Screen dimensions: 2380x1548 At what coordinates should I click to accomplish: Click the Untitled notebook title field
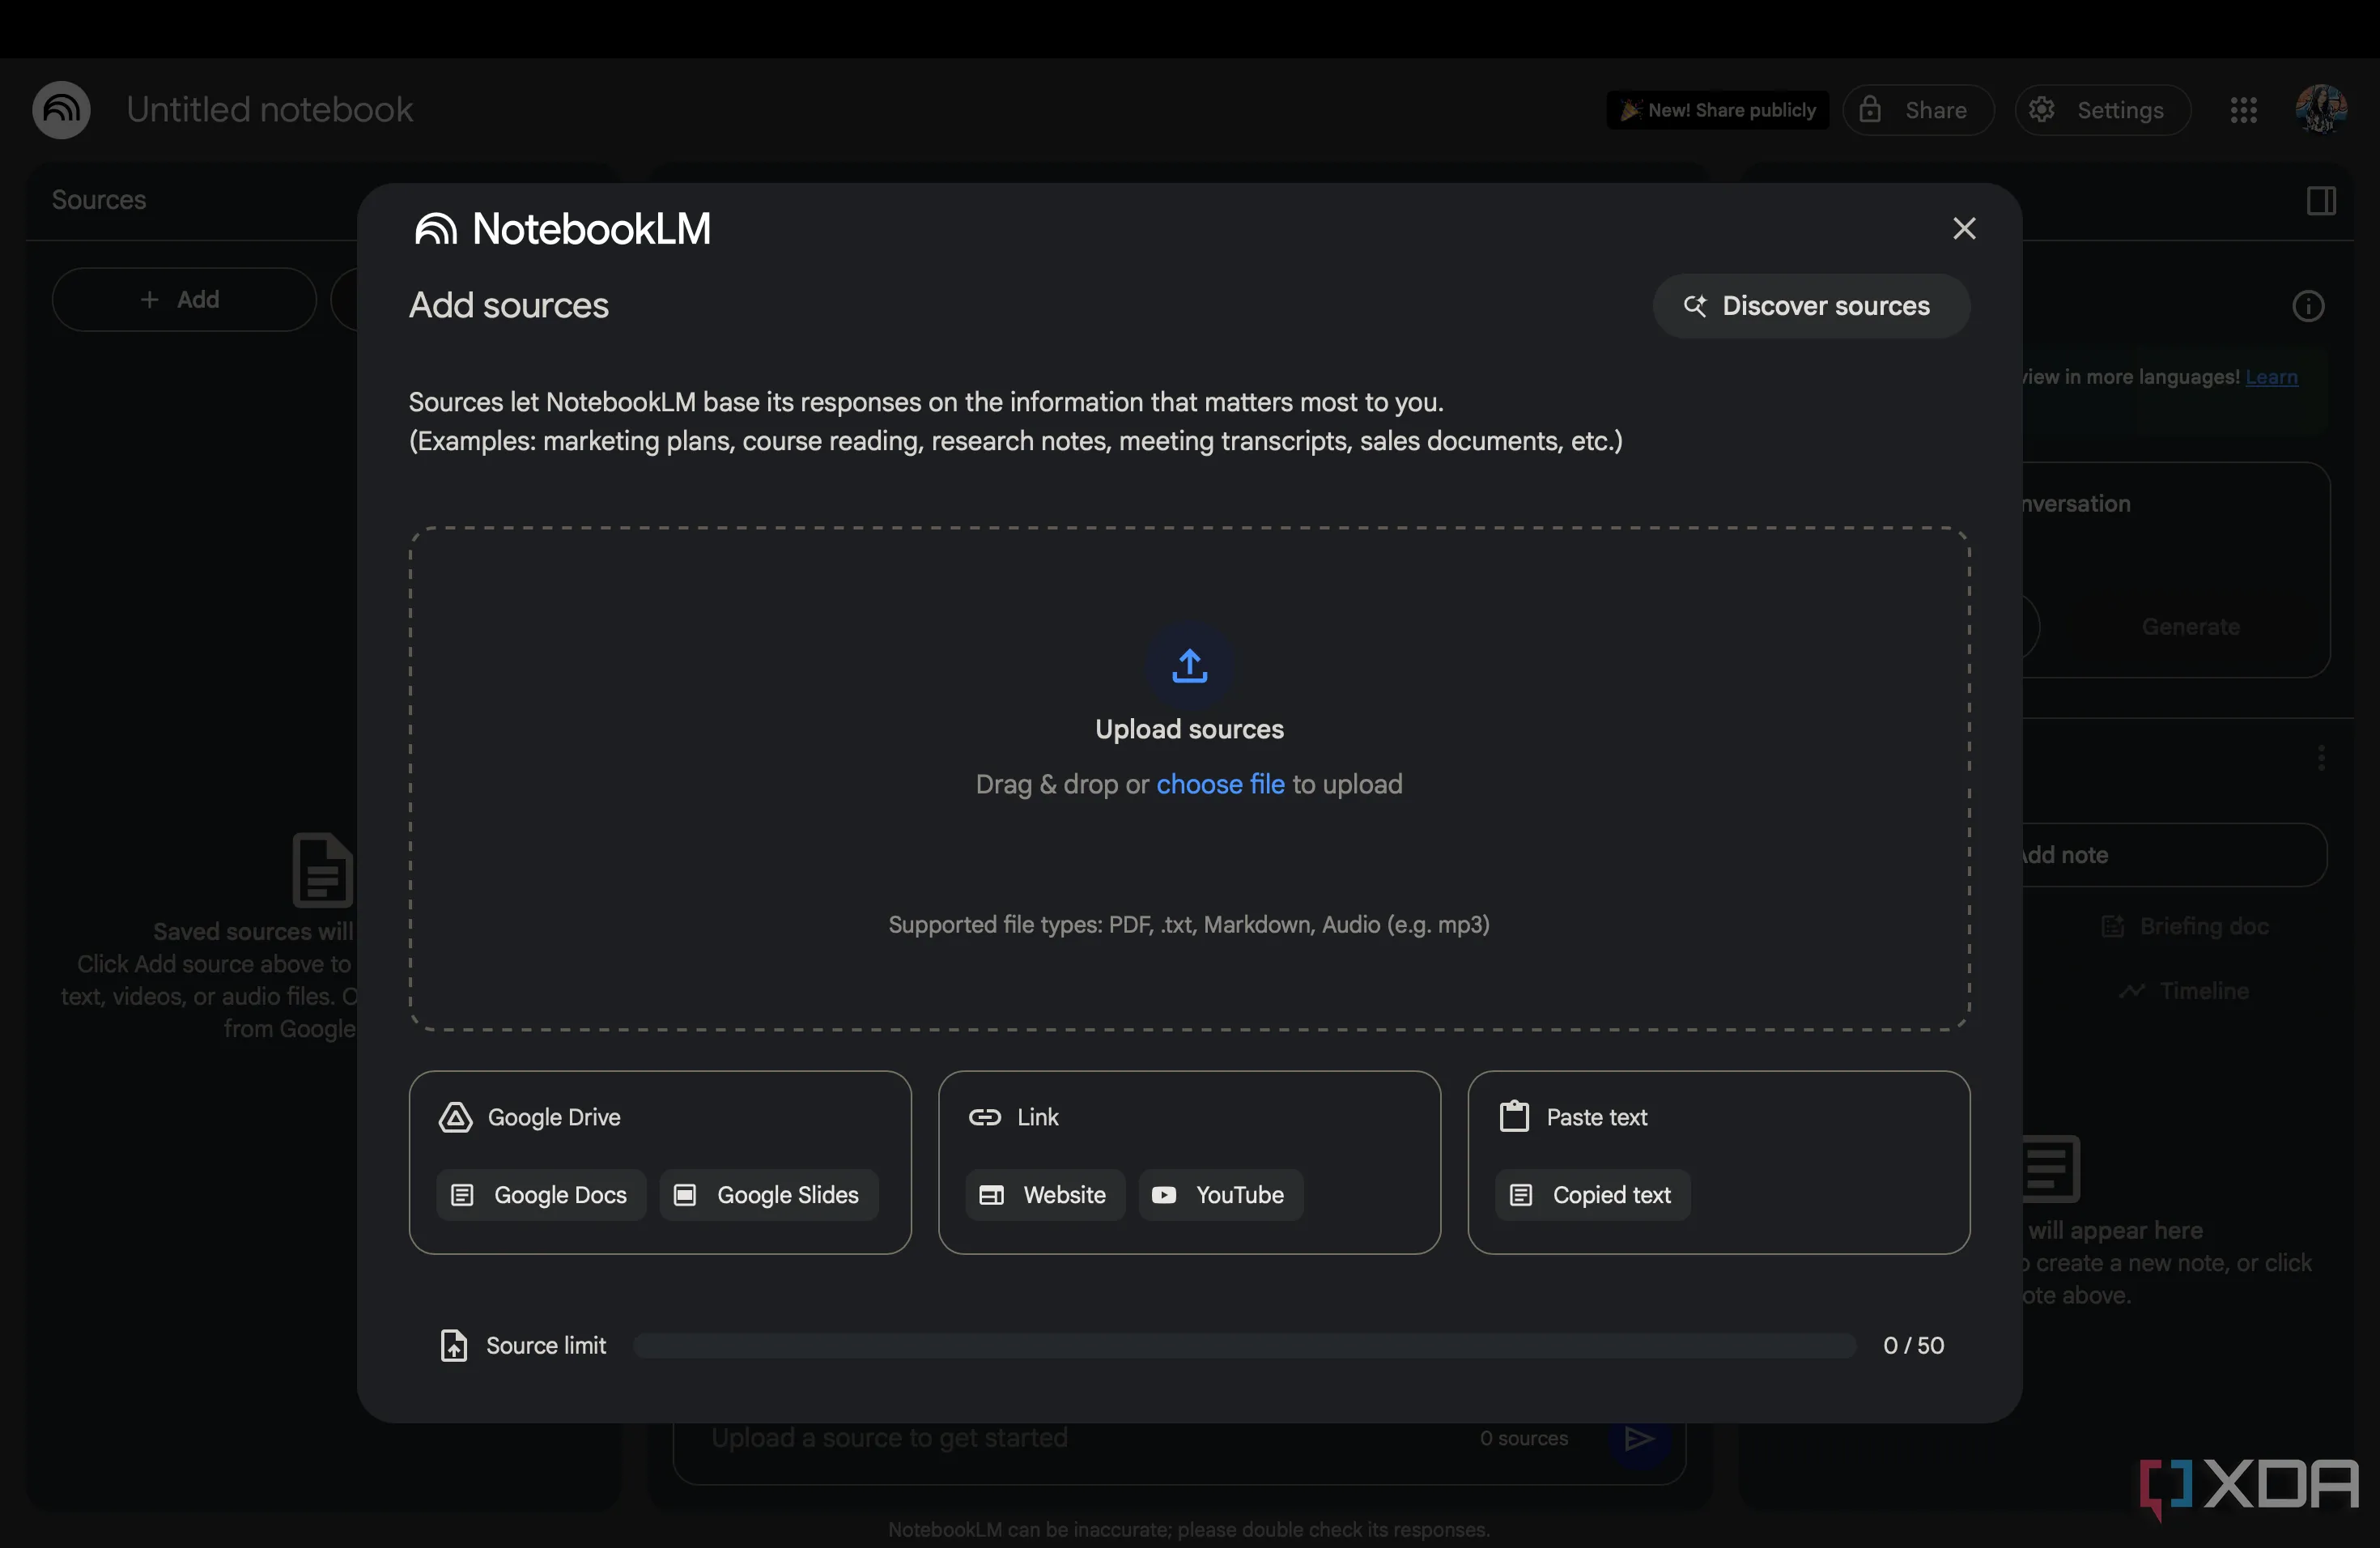[x=269, y=110]
